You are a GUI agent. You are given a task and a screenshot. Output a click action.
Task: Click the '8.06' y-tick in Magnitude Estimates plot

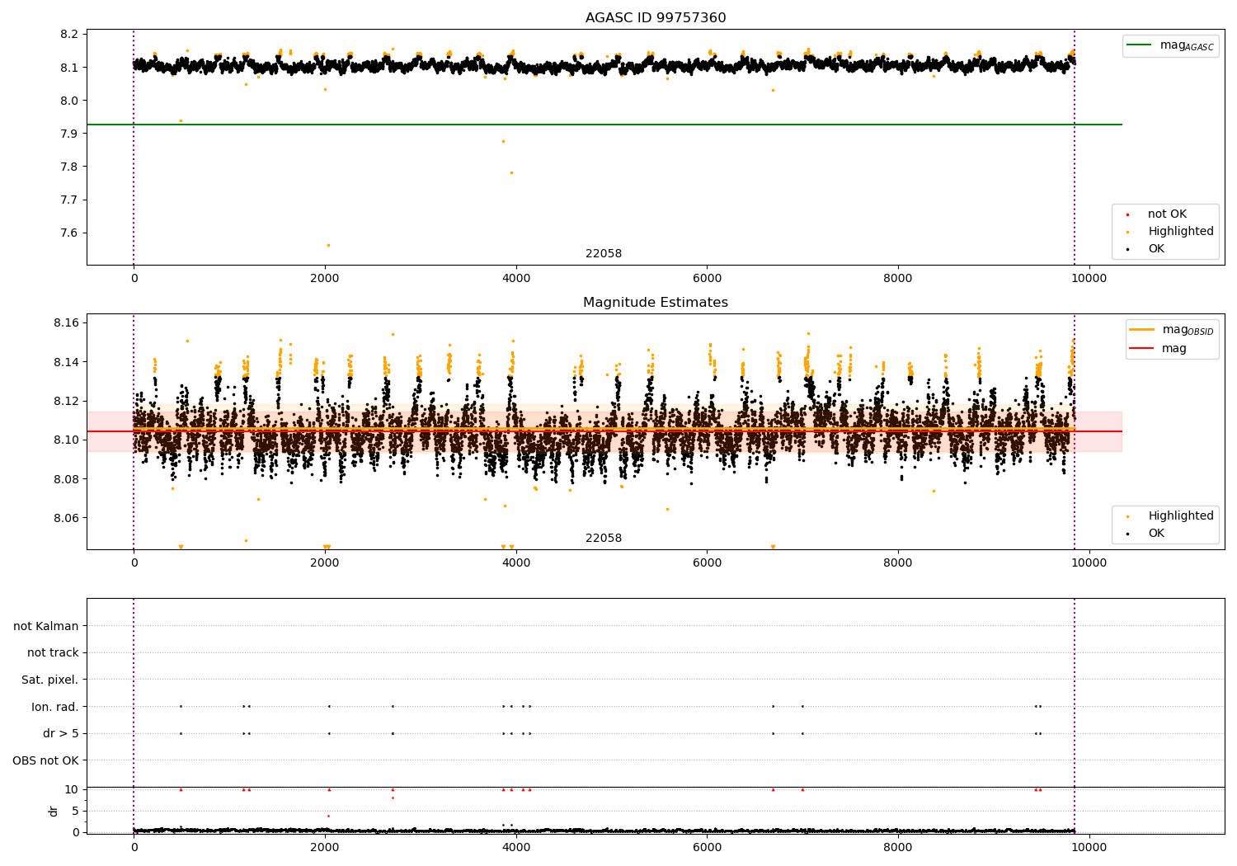67,518
